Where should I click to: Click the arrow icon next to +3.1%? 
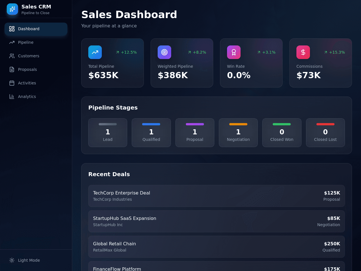(259, 52)
